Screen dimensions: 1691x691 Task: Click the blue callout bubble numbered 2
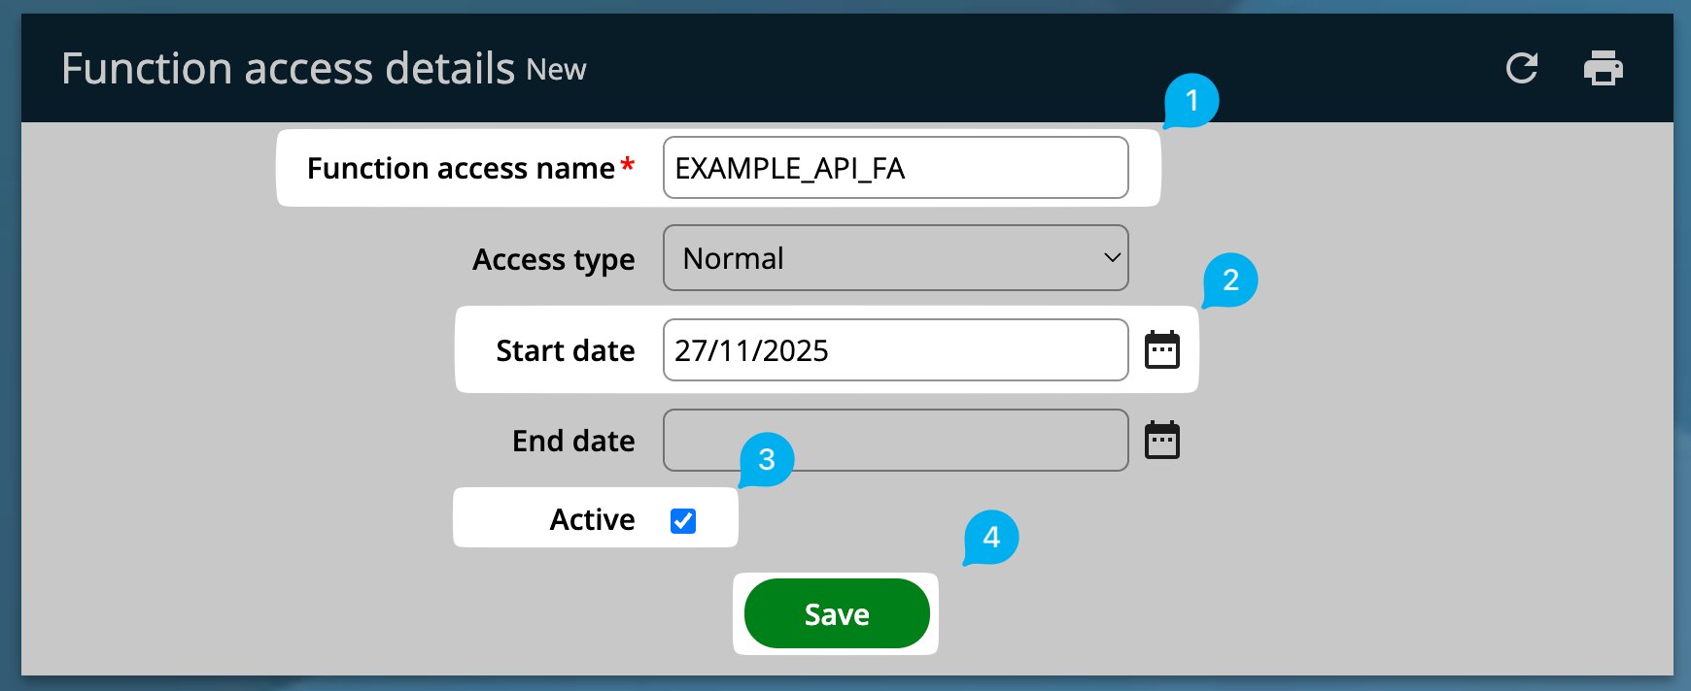point(1230,280)
